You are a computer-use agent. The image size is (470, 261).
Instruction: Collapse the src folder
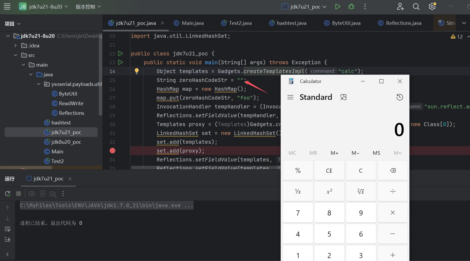click(x=16, y=55)
